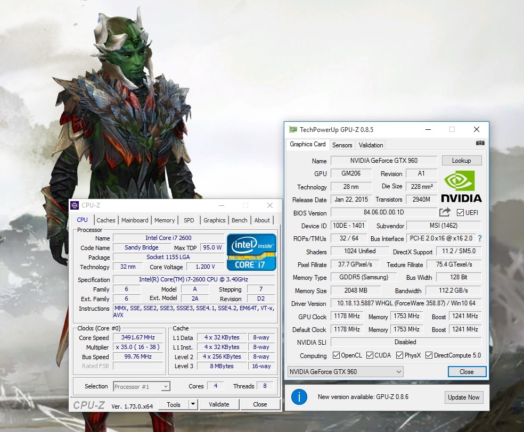This screenshot has height=432, width=524.
Task: Click the NVIDIA logo in GPU-Z
Action: [461, 187]
